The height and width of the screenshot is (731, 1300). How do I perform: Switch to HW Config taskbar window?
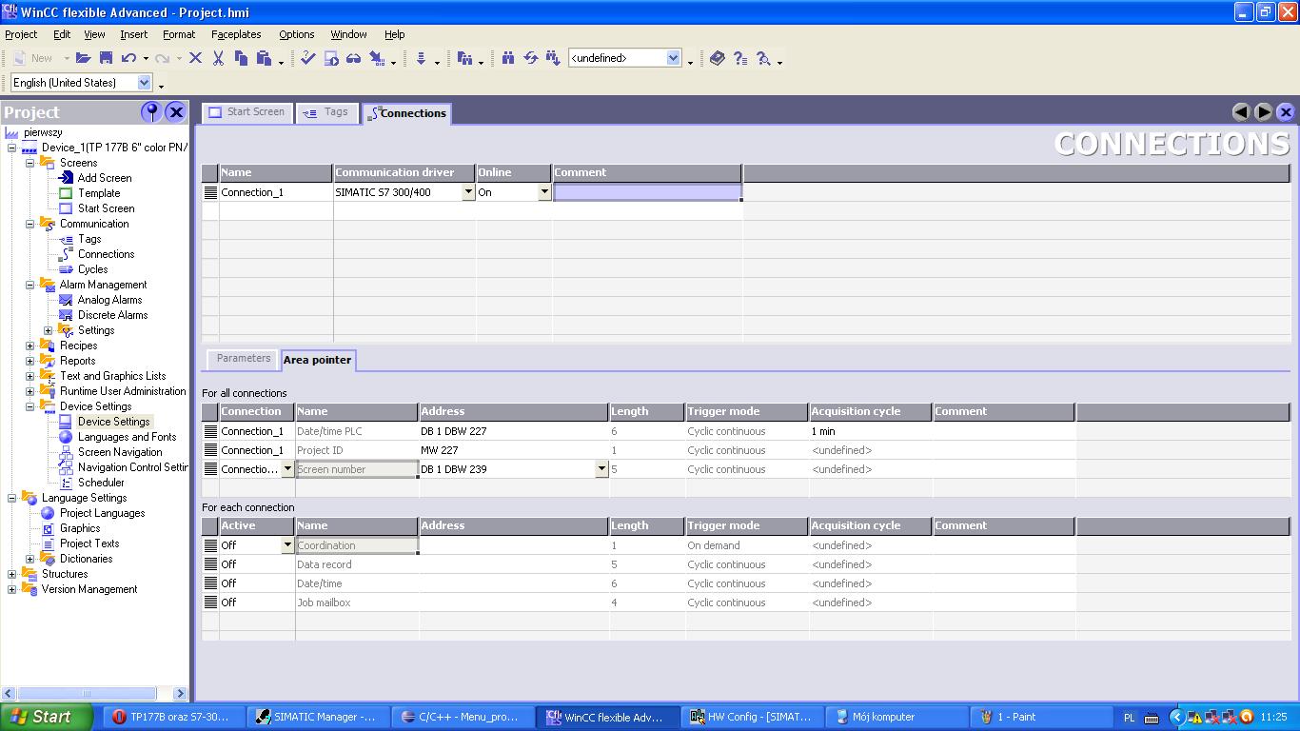tap(752, 717)
